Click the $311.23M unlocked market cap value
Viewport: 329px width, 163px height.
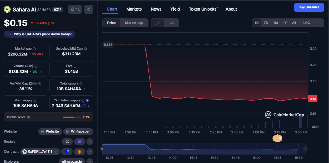pos(71,54)
